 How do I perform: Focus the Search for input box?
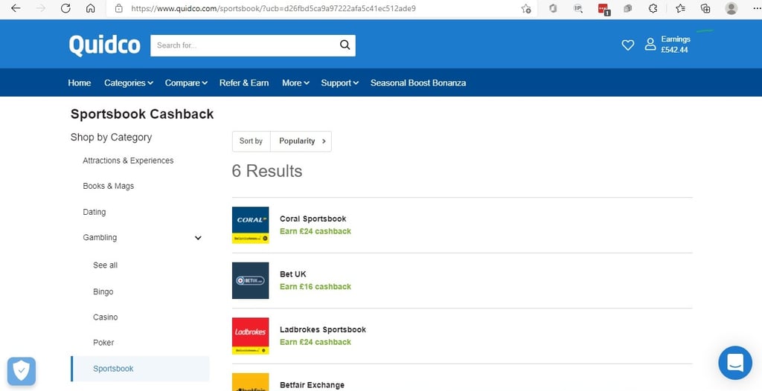pos(246,45)
